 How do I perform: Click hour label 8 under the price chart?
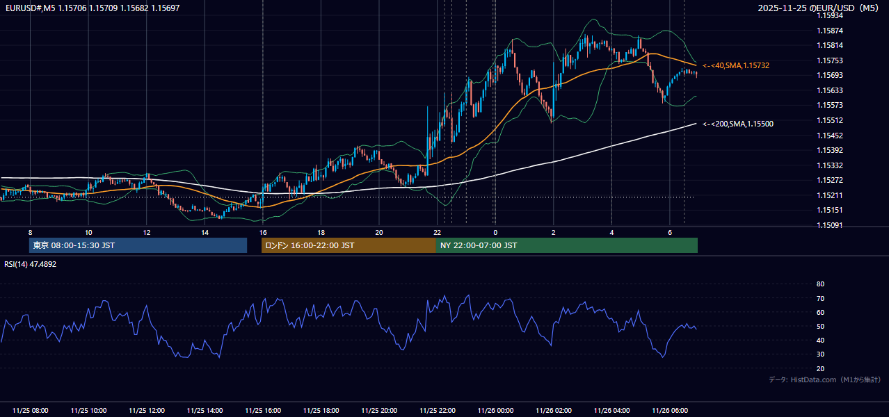pos(30,232)
